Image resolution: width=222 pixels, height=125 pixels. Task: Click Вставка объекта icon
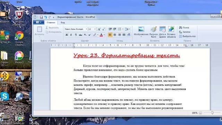tap(171, 32)
